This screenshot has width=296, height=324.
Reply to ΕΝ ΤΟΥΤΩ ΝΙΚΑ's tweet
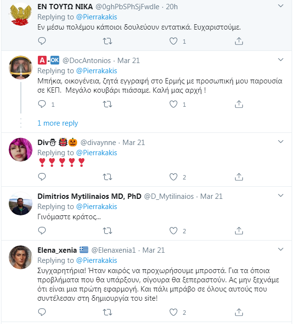pyautogui.click(x=42, y=42)
